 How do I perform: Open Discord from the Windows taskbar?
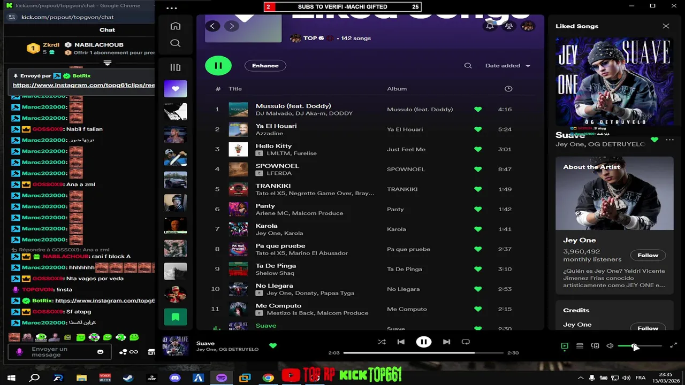175,378
